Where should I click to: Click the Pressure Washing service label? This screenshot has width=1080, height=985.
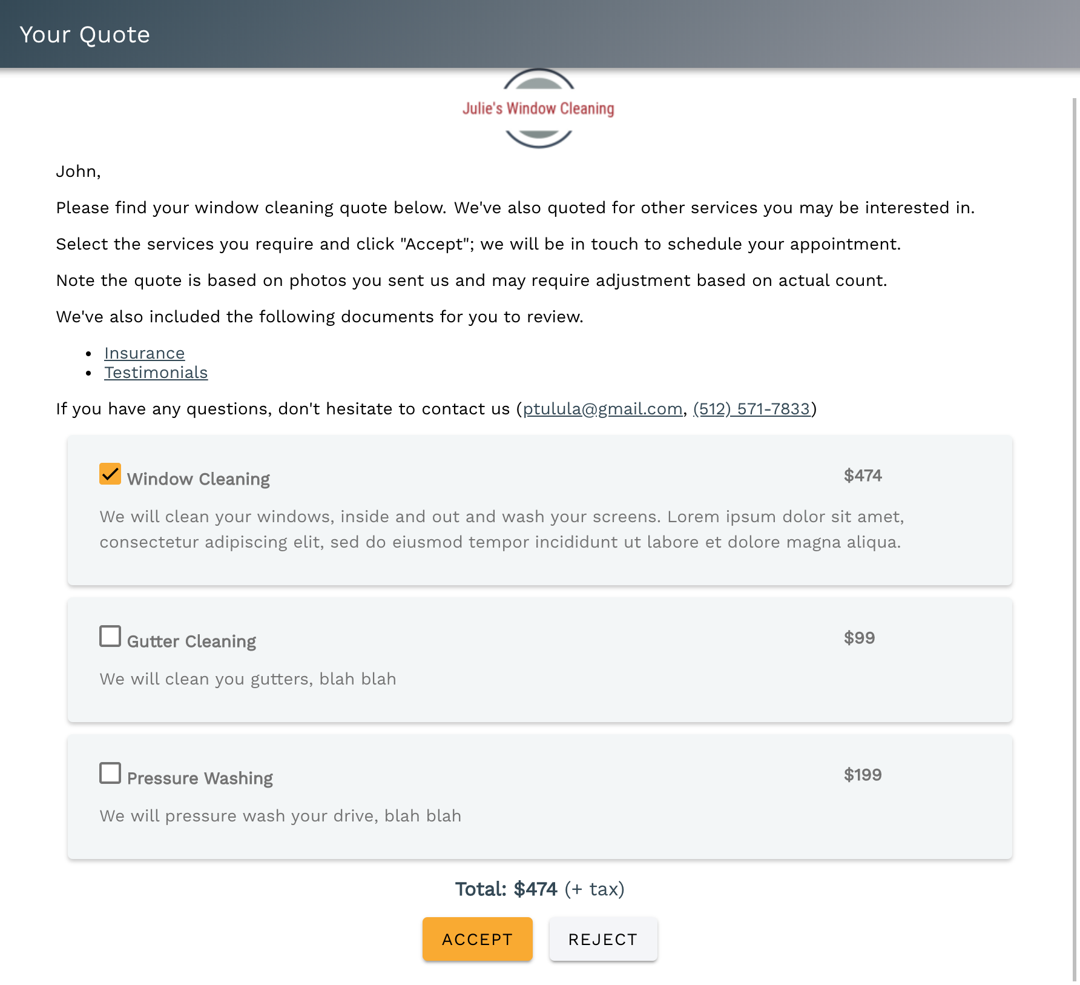[x=200, y=778]
